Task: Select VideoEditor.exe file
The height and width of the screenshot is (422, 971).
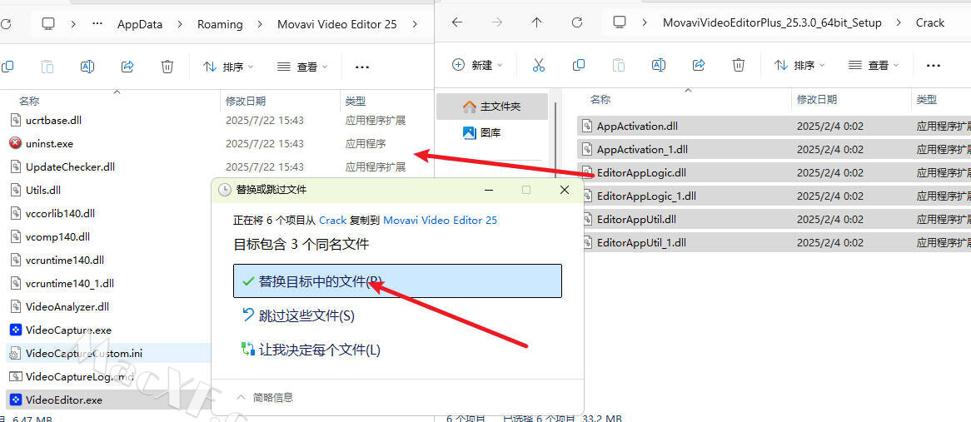Action: point(109,400)
